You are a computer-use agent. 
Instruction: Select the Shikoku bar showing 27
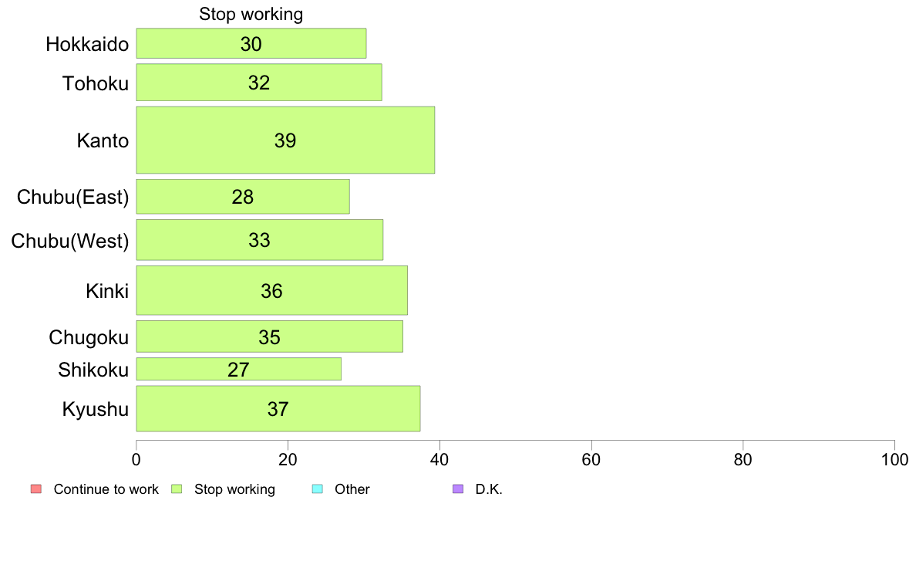point(238,369)
